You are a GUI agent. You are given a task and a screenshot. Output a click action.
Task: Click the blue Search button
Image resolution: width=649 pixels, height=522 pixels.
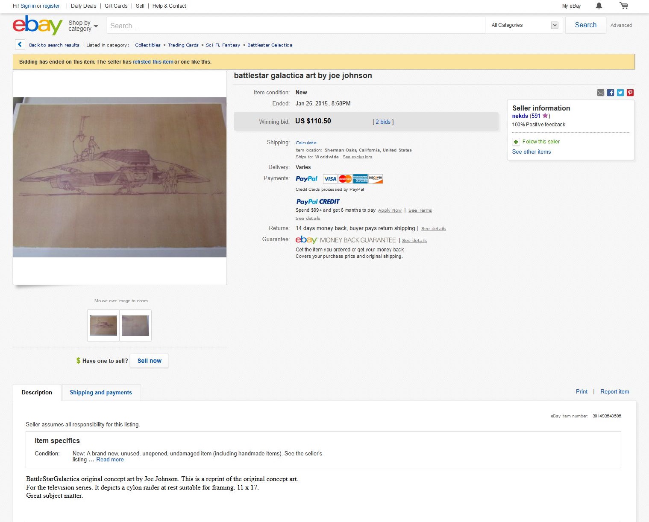(585, 25)
